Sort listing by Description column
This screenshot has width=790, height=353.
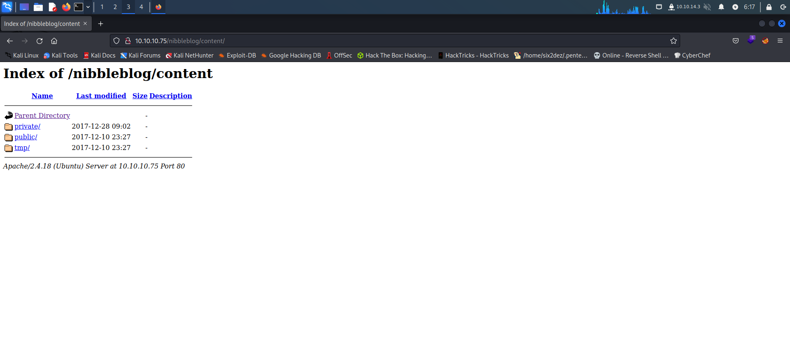pyautogui.click(x=171, y=96)
